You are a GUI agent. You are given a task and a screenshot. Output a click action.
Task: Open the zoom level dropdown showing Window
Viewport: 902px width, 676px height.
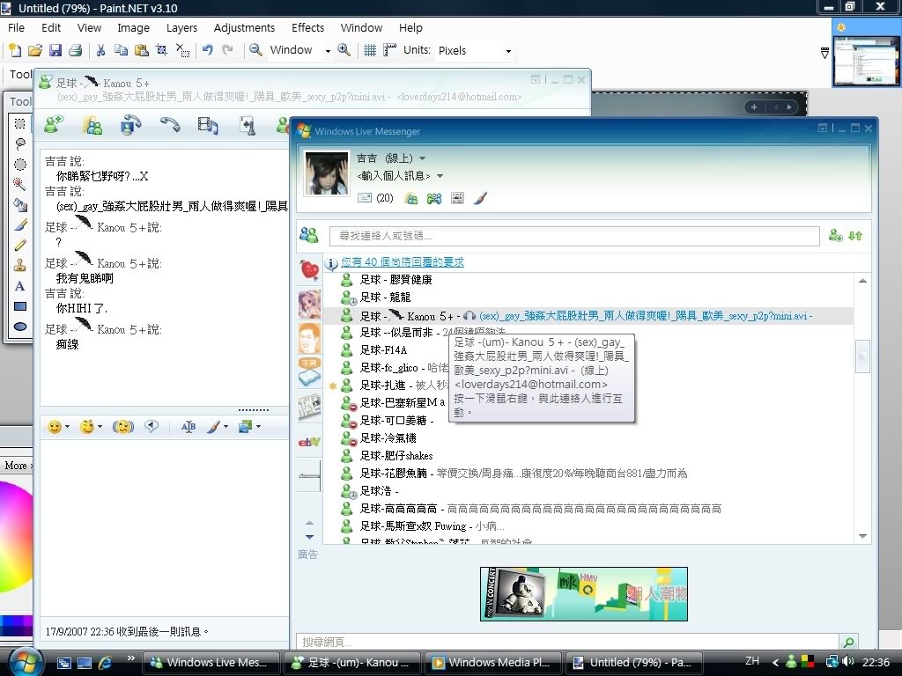(x=328, y=51)
